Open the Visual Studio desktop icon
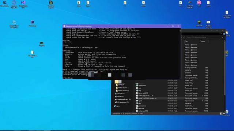234x131 pixels. (x=23, y=4)
